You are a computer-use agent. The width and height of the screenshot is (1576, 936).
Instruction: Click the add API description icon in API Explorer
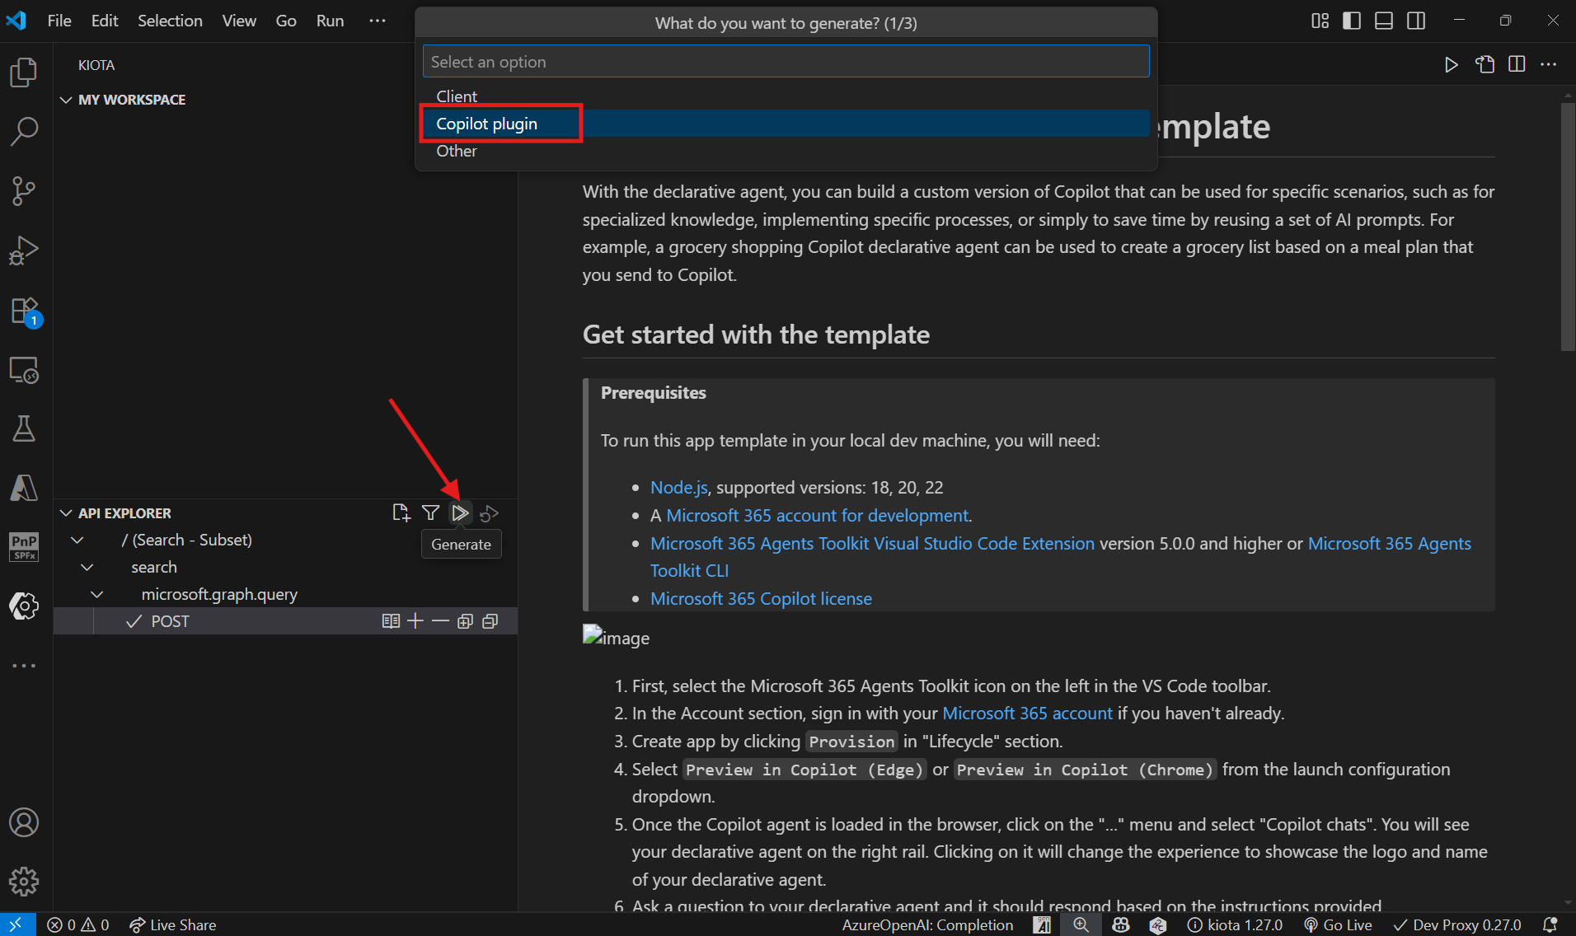tap(401, 512)
